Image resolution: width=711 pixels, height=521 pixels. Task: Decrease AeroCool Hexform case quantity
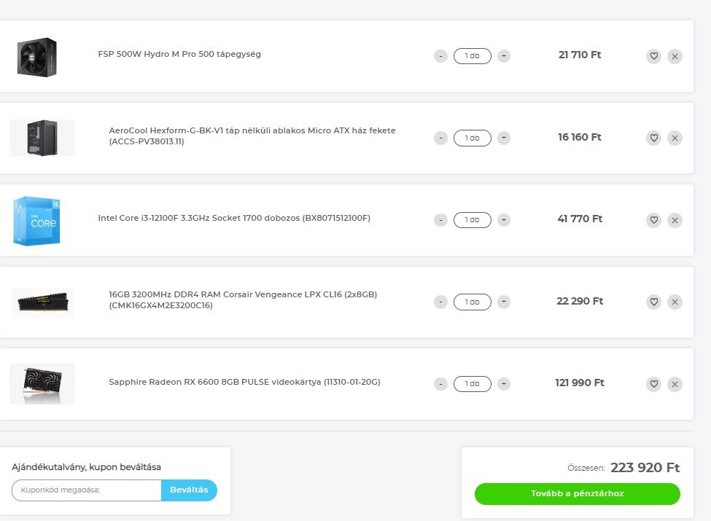pos(440,138)
